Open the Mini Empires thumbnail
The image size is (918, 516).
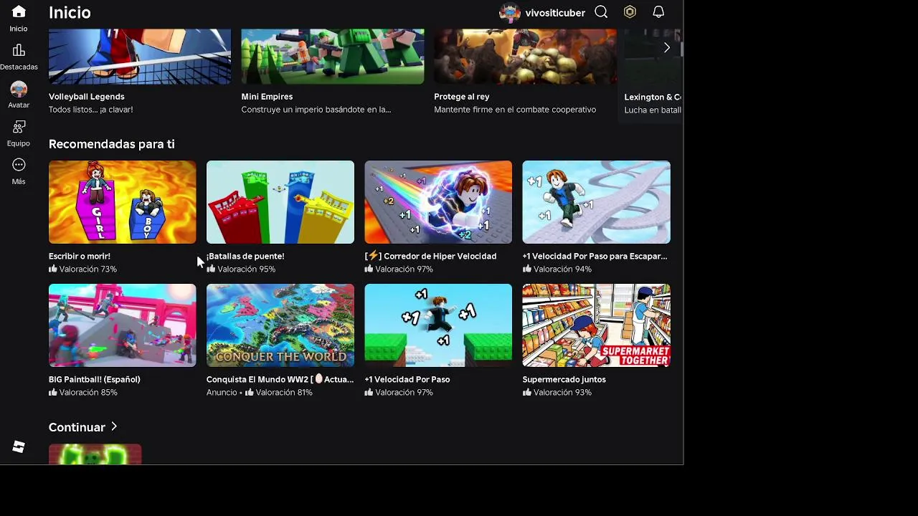pos(333,57)
